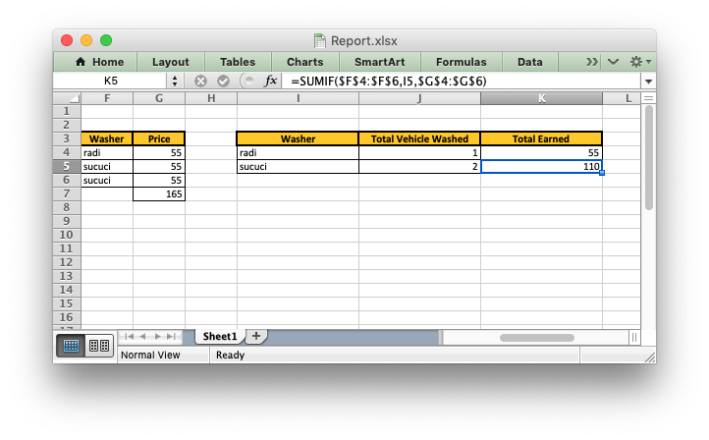Switch to Normal View layout icon
Image resolution: width=709 pixels, height=440 pixels.
tap(71, 346)
